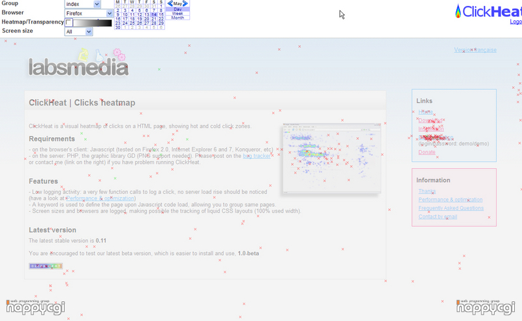Open the Screen size dropdown showing All
Screen dimensions: 522x321
pyautogui.click(x=78, y=31)
